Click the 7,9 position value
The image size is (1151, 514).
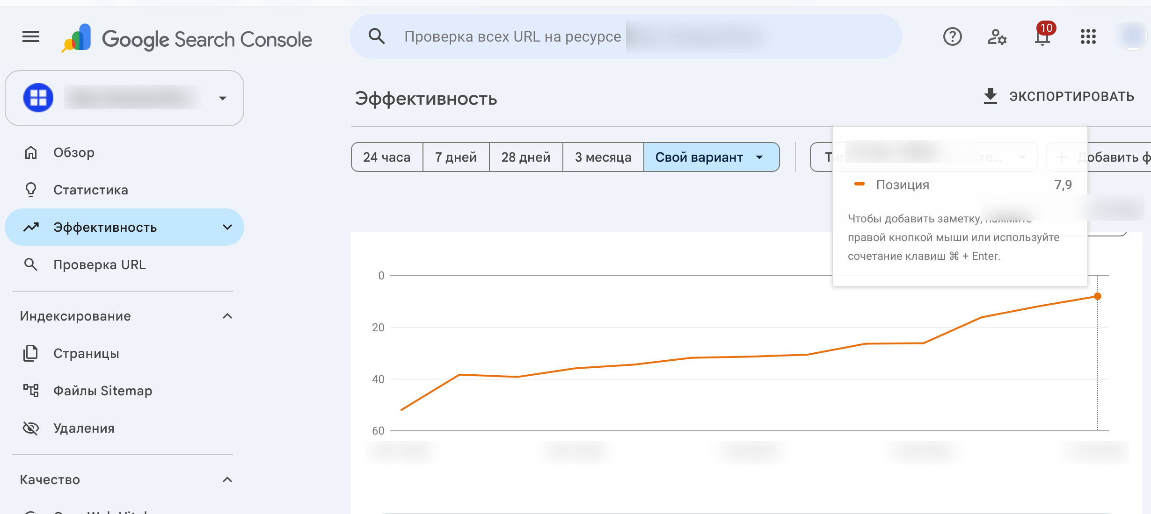[x=1063, y=185]
